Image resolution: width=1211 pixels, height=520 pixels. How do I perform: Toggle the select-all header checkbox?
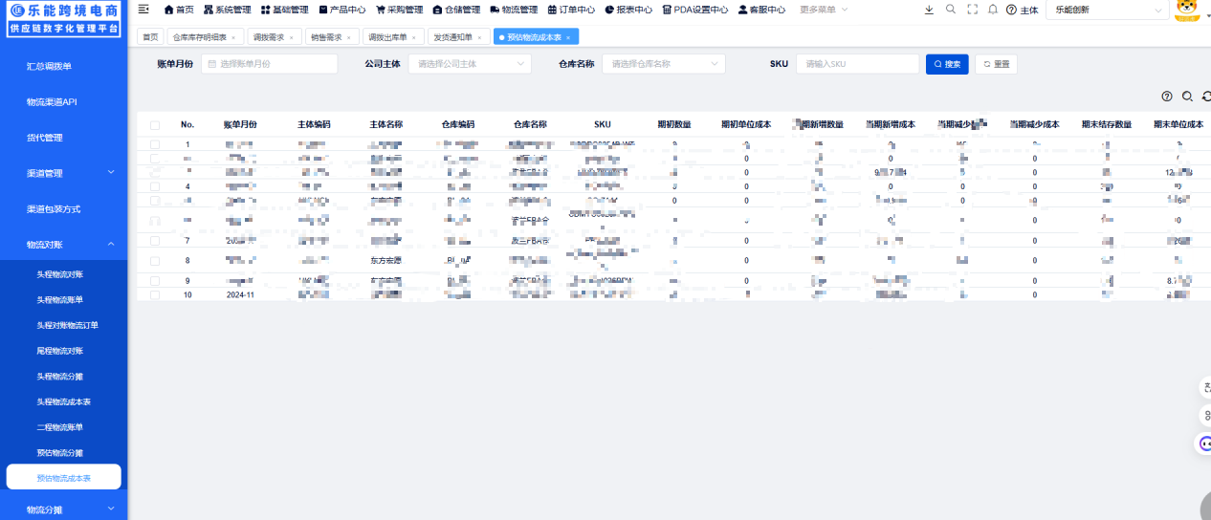click(155, 125)
